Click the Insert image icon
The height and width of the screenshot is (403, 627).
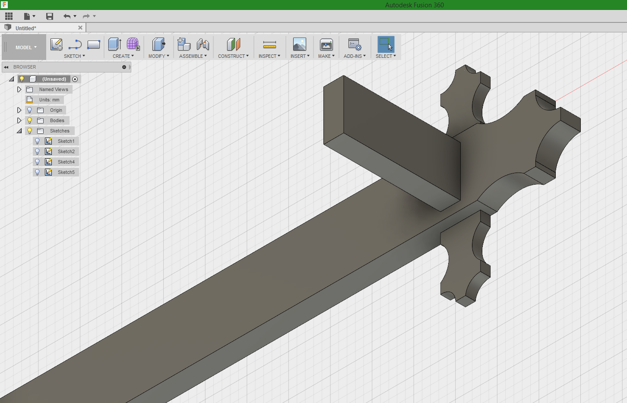tap(300, 44)
